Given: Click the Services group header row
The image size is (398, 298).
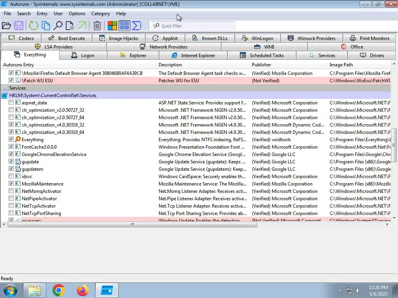Looking at the screenshot, I should [196, 88].
